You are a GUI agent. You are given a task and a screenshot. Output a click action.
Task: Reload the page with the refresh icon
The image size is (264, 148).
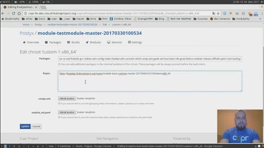14,14
